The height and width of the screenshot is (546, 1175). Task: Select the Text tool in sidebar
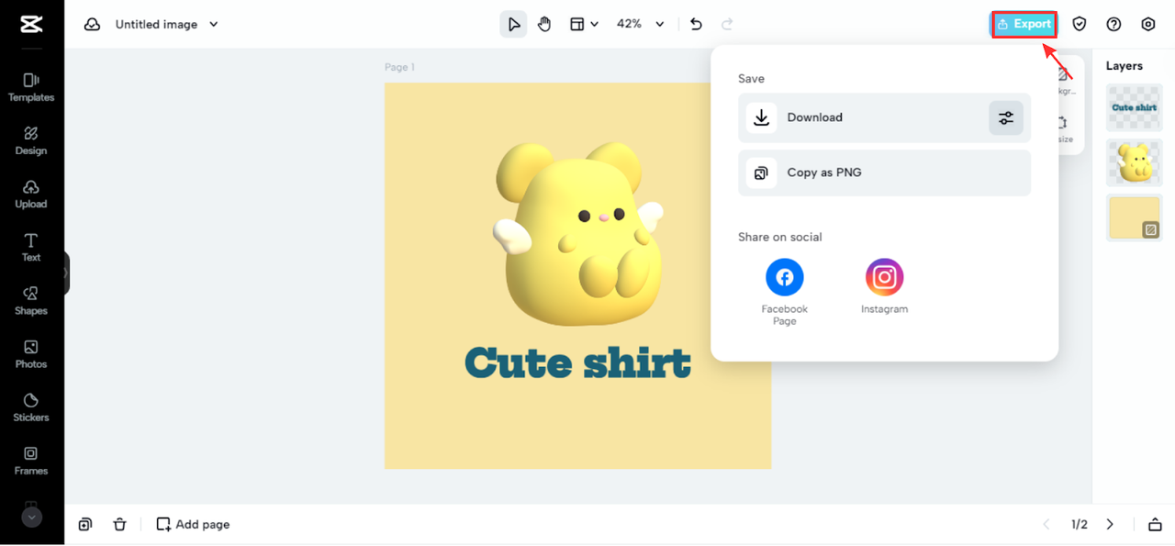pos(31,247)
